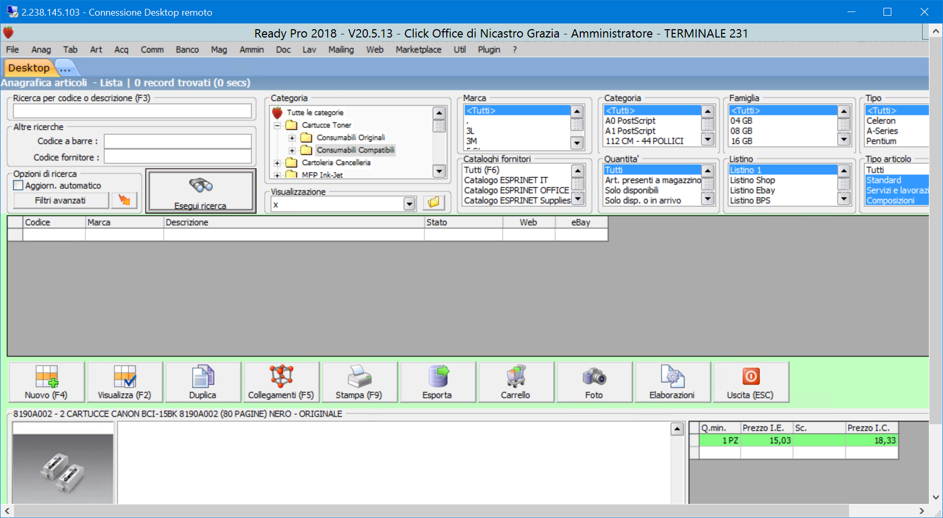Click the yellow folder icon beside Visualizzazione
The width and height of the screenshot is (943, 518).
tap(433, 202)
